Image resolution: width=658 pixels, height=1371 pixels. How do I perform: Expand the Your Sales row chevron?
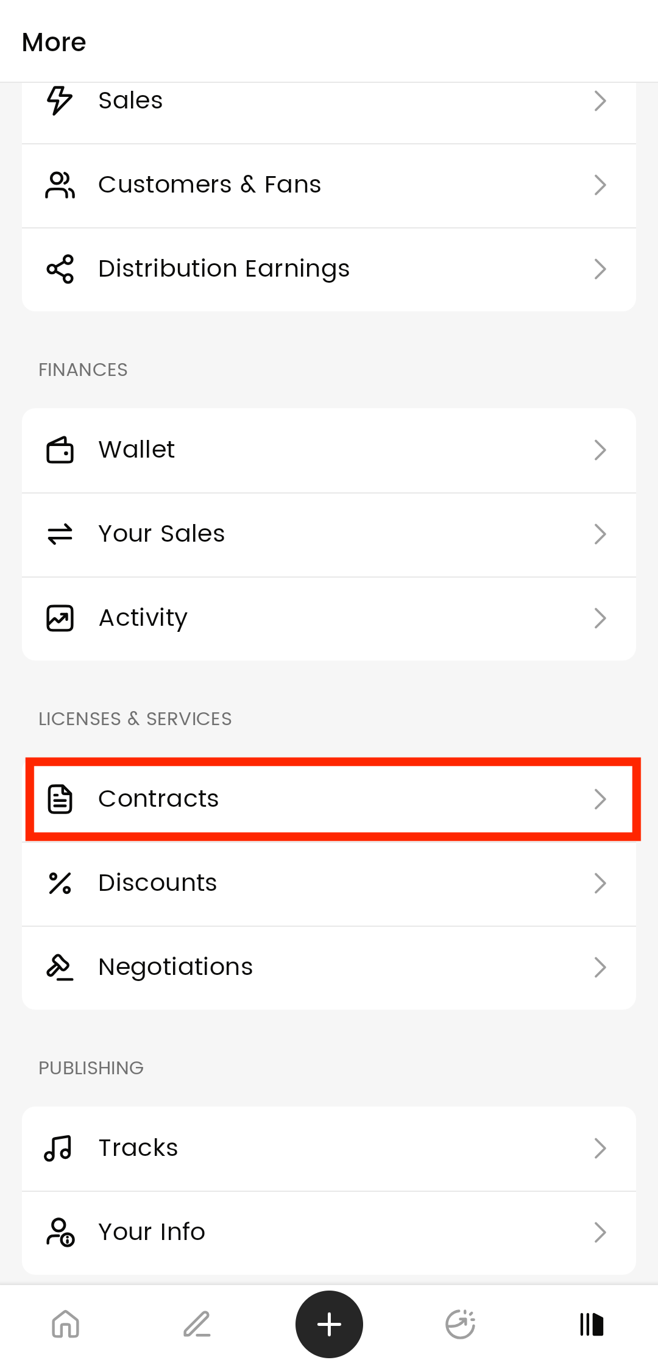600,534
